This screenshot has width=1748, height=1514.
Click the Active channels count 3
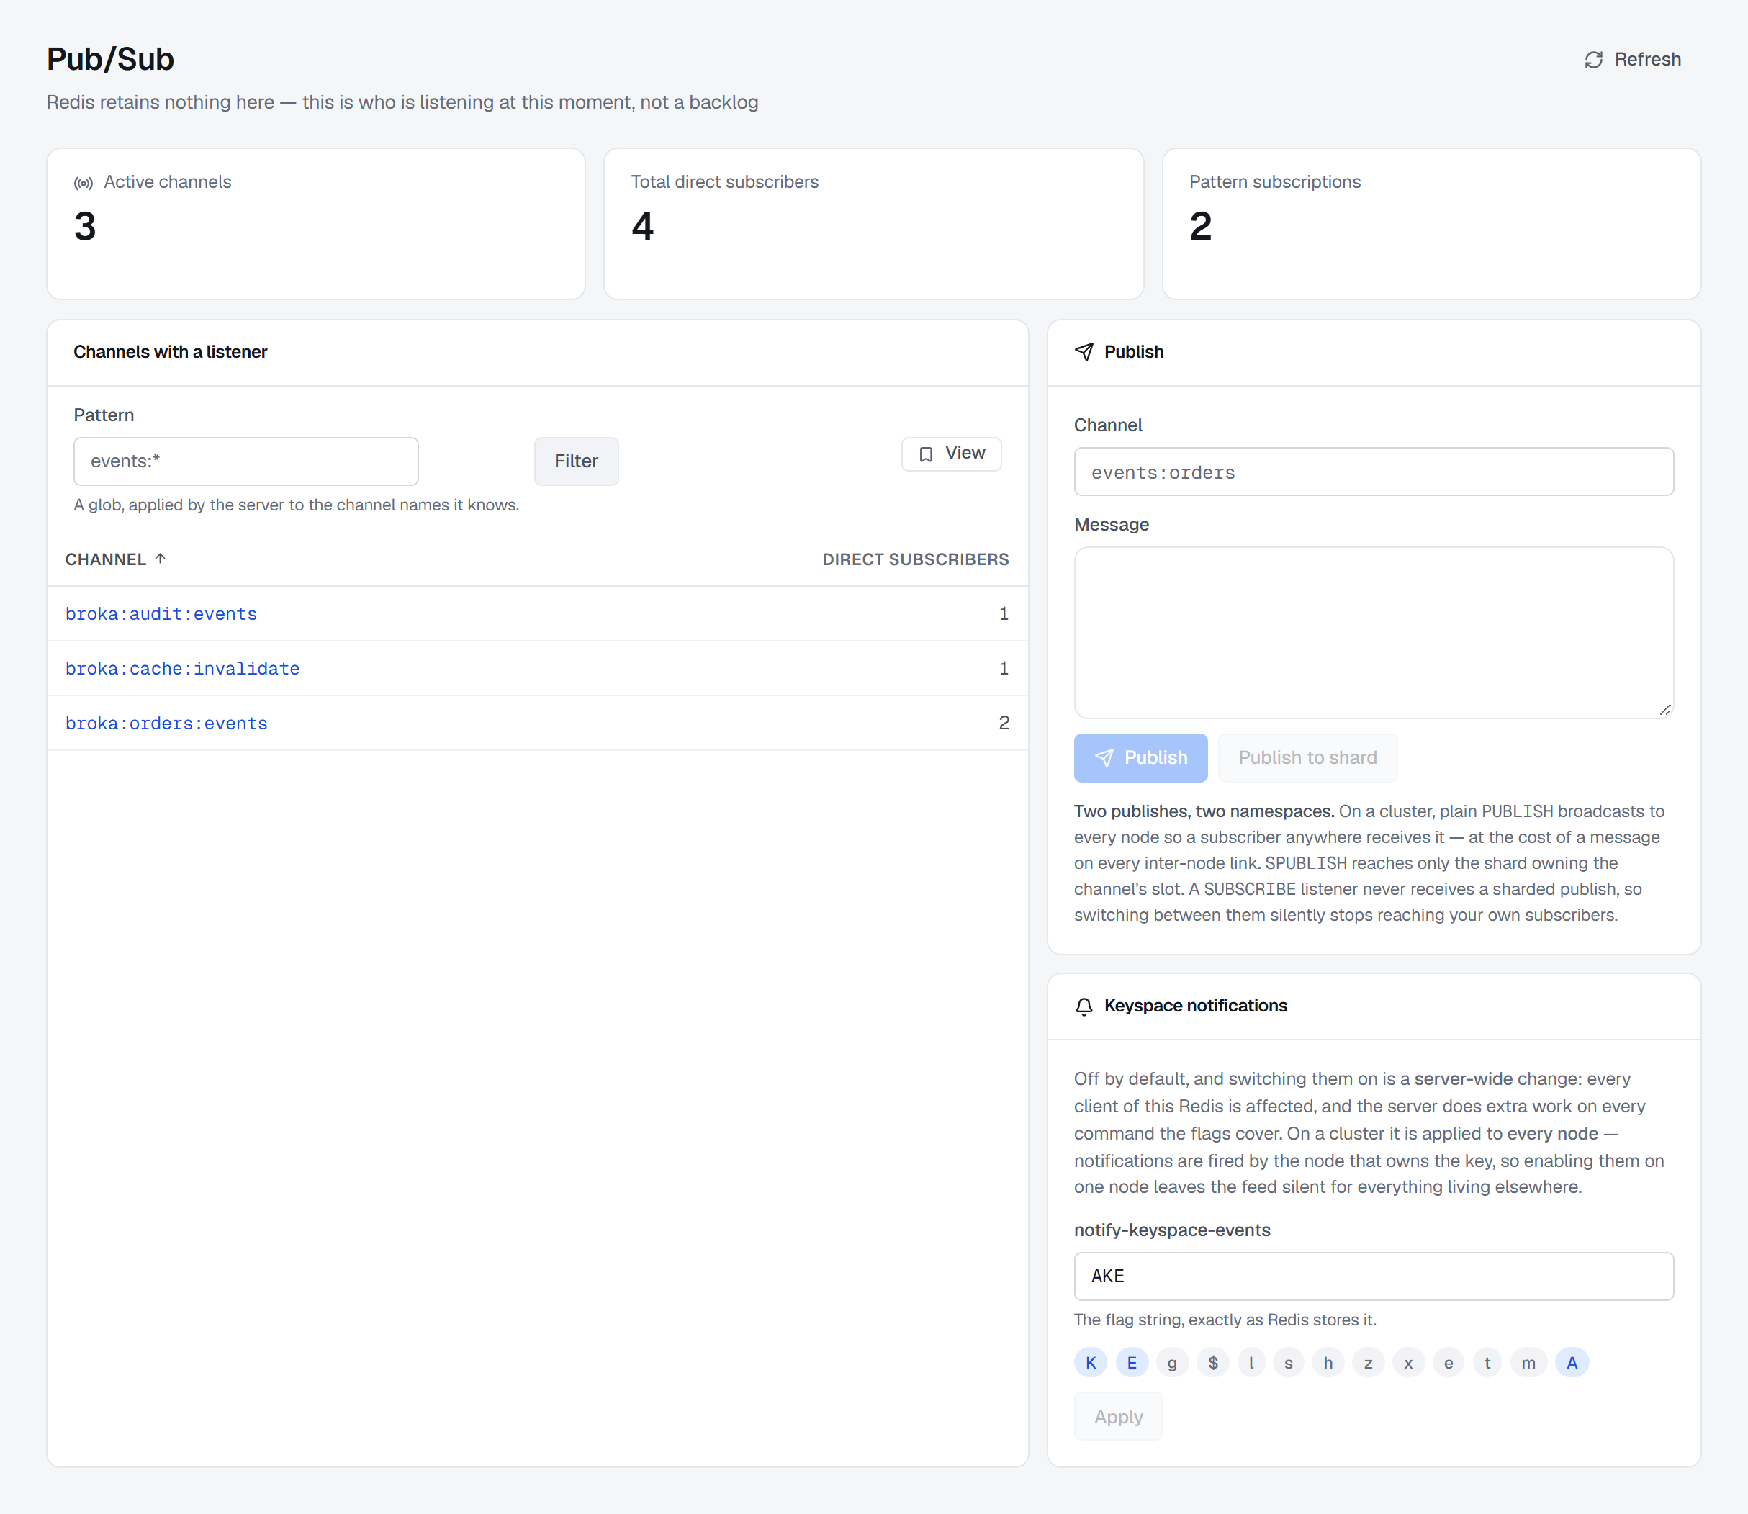pyautogui.click(x=86, y=227)
